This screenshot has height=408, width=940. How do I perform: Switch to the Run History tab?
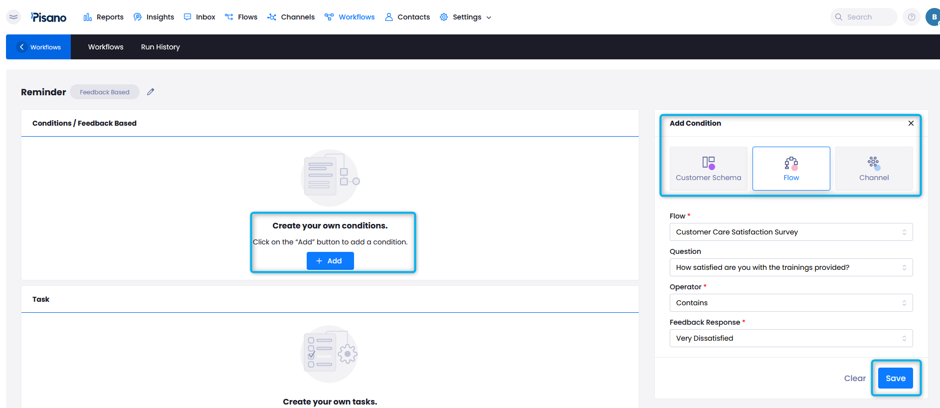[160, 47]
